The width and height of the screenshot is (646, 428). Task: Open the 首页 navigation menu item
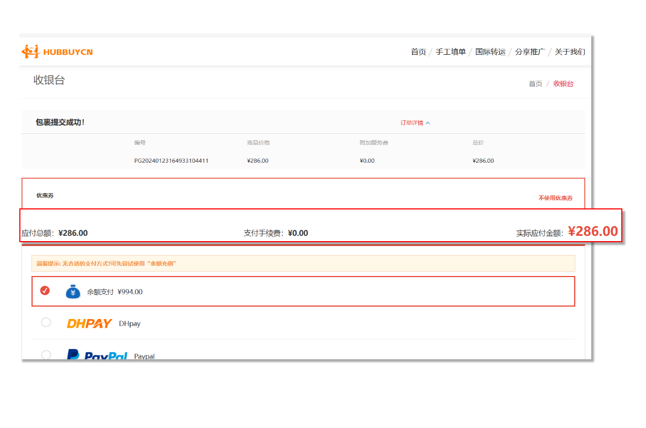pyautogui.click(x=418, y=52)
